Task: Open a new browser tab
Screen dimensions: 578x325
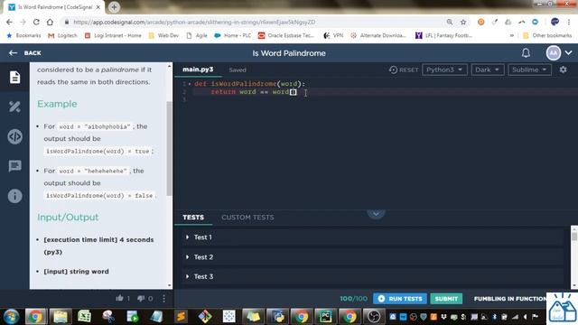Action: 114,7
